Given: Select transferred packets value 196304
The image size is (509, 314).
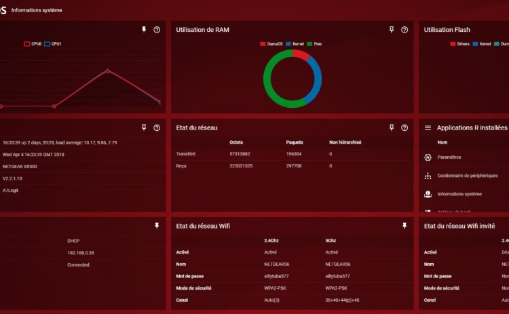Looking at the screenshot, I should point(294,154).
